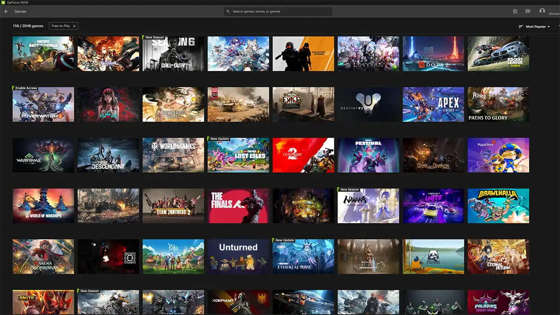Click the Enable Access badge on Overwatch 2

[26, 88]
